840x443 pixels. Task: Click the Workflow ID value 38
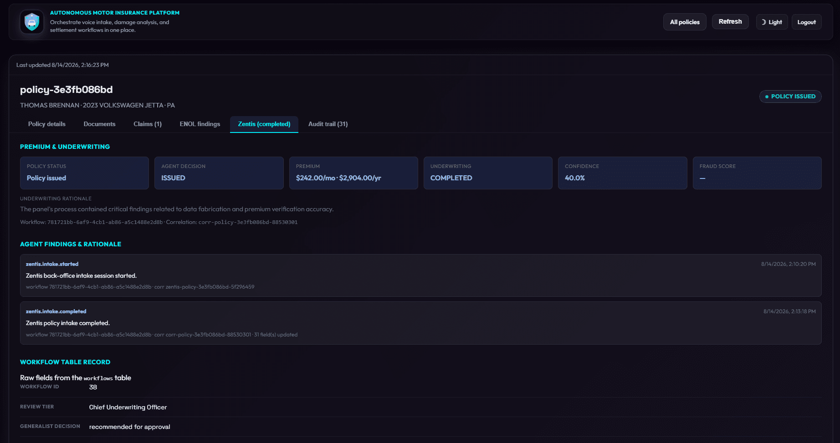[93, 387]
